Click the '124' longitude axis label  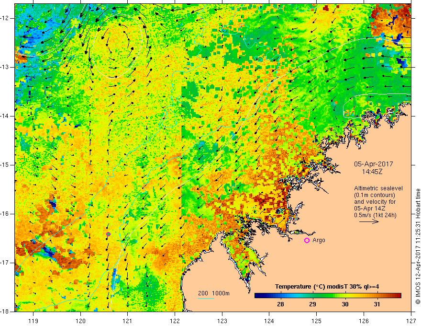pos(269,321)
